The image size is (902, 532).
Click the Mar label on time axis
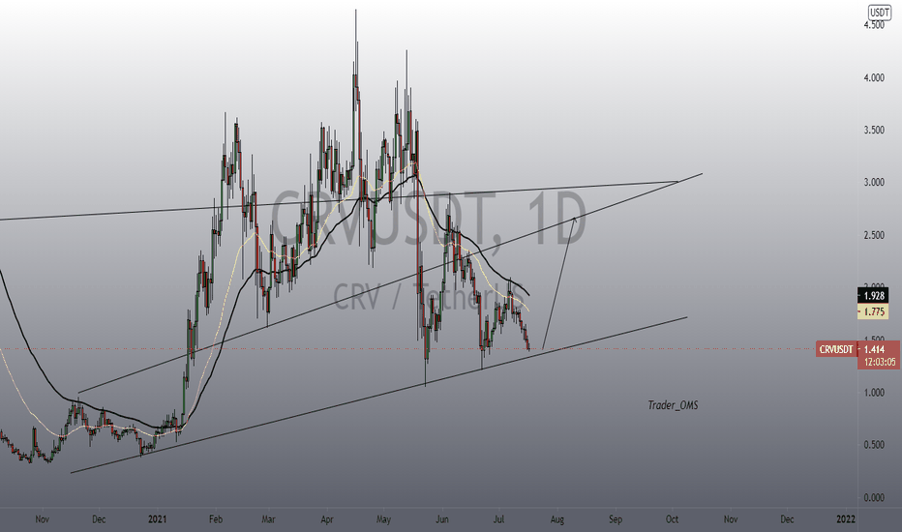[268, 519]
